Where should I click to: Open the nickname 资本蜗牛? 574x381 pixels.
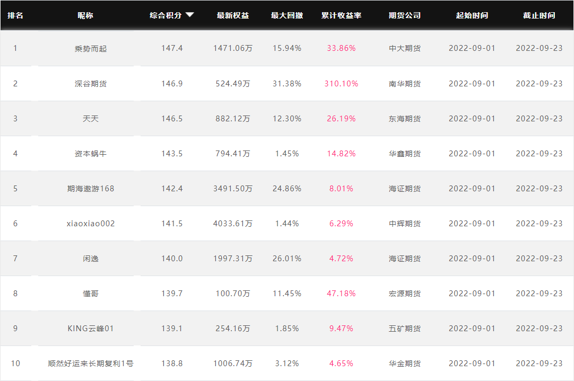pyautogui.click(x=90, y=154)
